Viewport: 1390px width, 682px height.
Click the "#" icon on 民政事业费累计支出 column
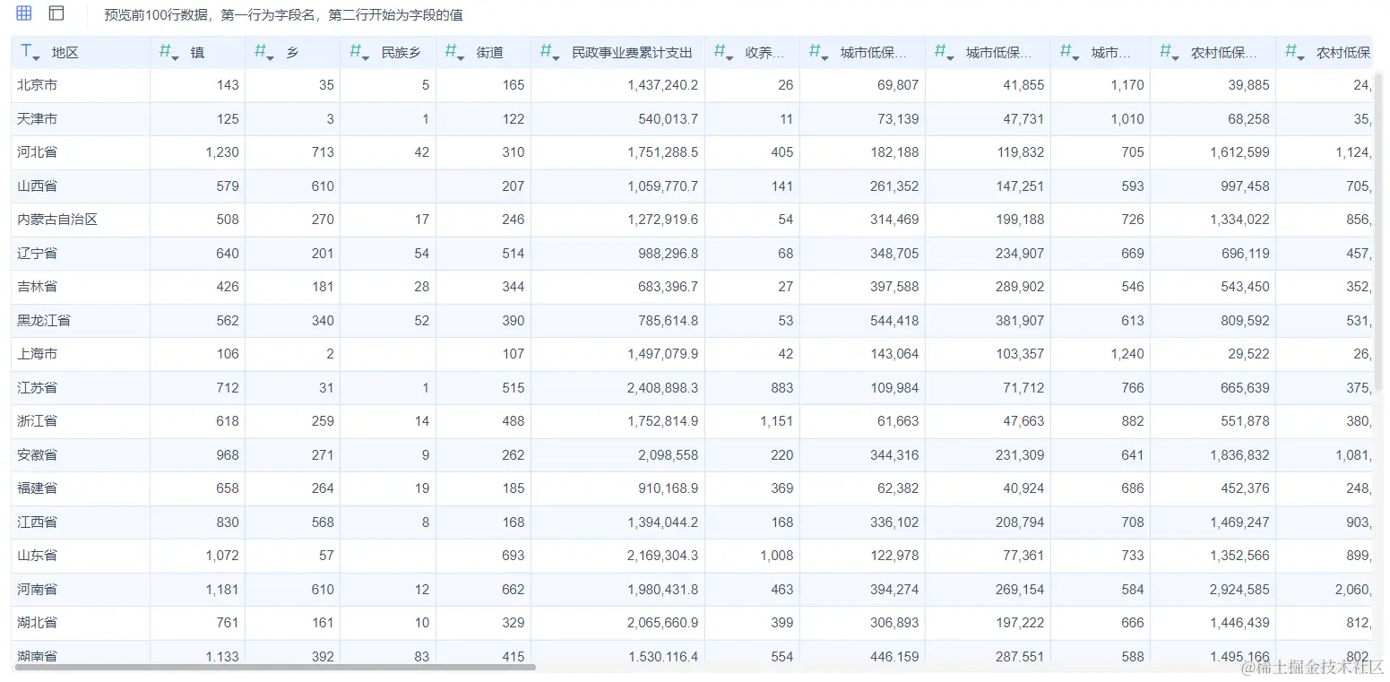point(546,52)
